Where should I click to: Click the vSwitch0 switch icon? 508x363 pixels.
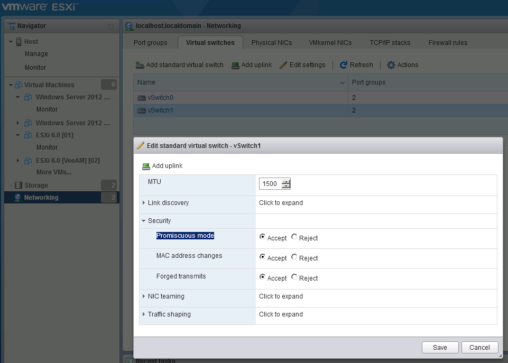pos(142,98)
